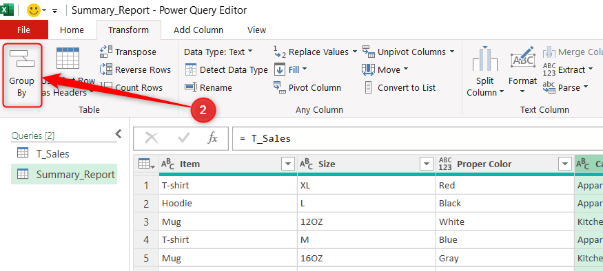Select row number 1 header

coord(146,186)
